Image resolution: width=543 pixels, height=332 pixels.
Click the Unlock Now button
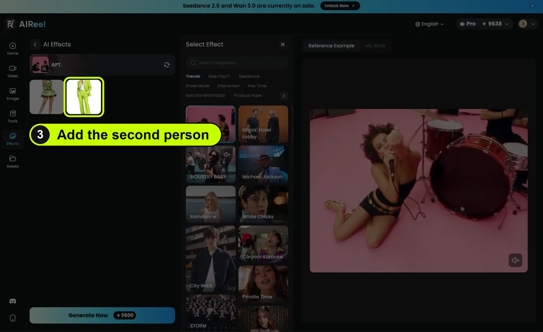click(x=340, y=6)
